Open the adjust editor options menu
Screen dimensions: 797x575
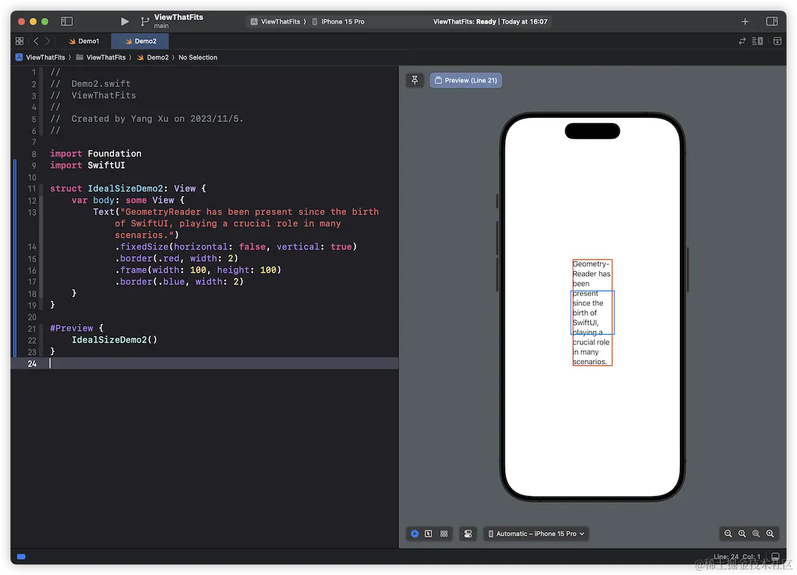(x=758, y=41)
